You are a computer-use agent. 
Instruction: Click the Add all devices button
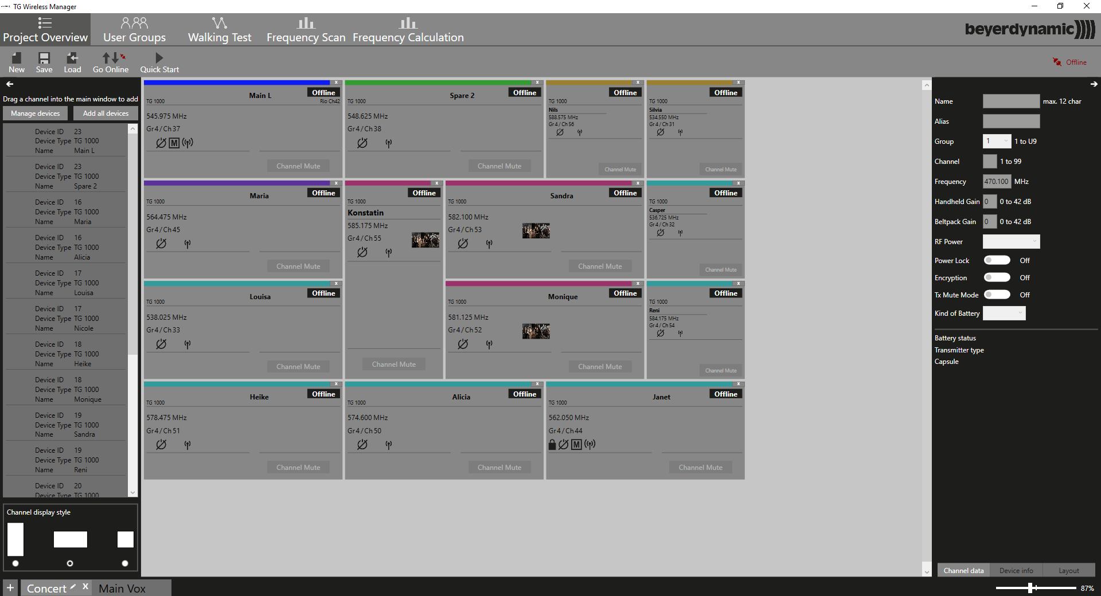click(x=106, y=113)
